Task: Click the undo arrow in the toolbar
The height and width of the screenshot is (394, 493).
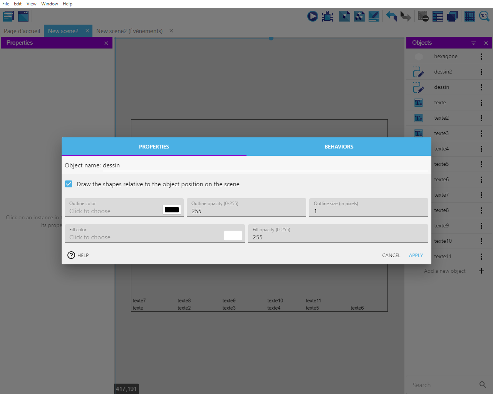Action: point(391,16)
